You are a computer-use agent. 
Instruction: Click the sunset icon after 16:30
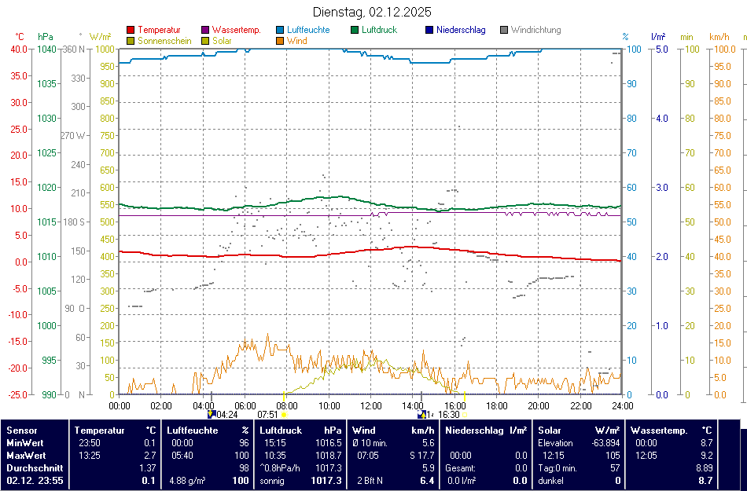pyautogui.click(x=464, y=415)
